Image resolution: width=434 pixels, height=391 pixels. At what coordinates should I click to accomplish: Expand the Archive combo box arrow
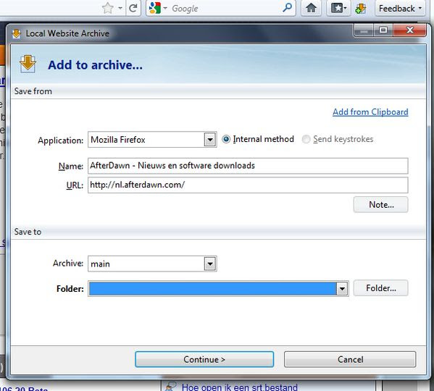210,264
